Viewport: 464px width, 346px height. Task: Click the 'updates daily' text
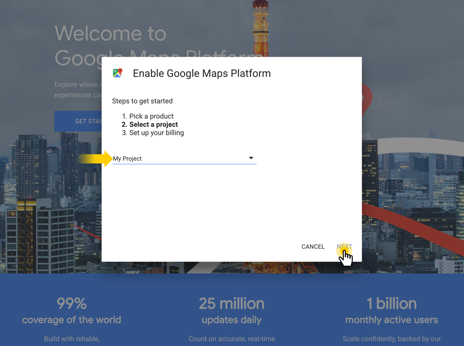232,320
